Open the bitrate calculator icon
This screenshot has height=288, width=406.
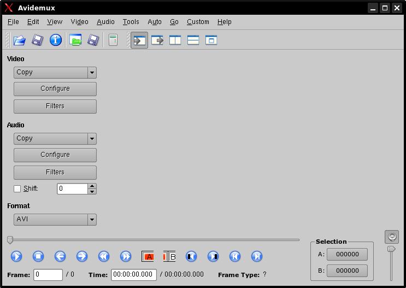click(113, 40)
